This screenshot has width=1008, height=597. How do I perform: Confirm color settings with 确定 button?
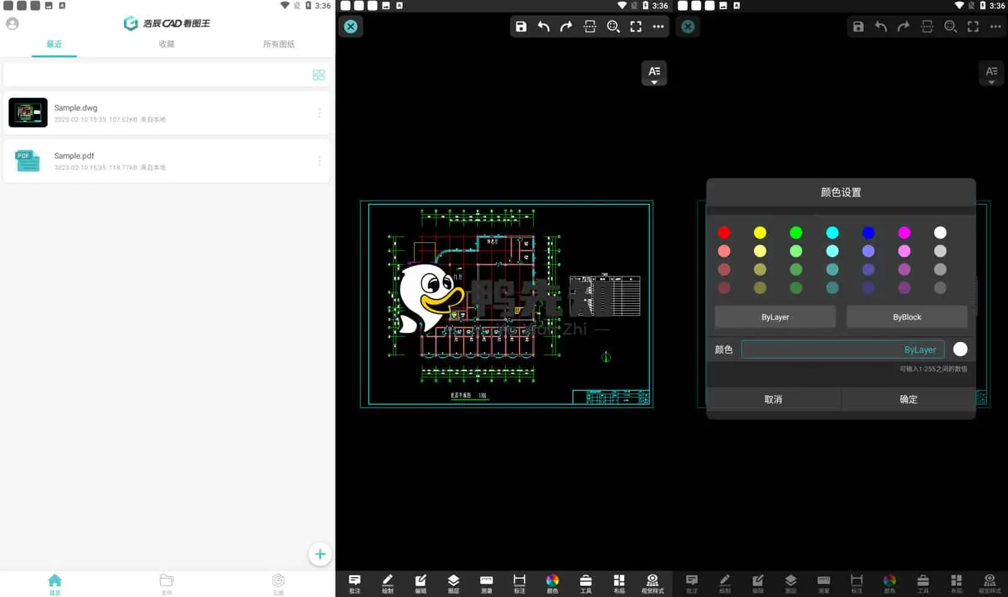(908, 399)
